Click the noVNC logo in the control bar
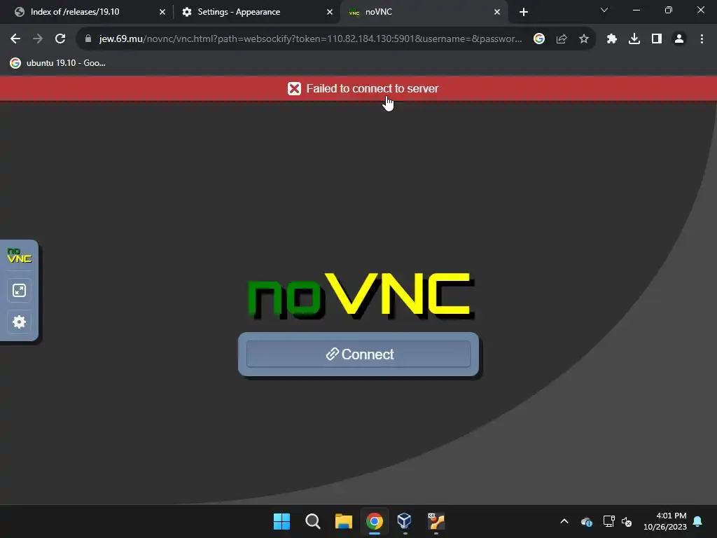 [x=19, y=255]
